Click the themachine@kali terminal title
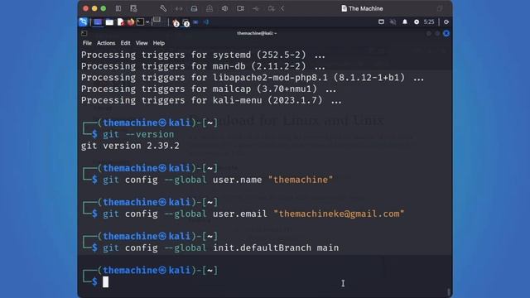 [257, 33]
